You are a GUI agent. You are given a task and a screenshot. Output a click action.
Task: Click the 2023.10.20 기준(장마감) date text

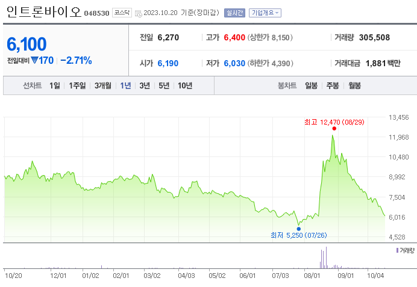click(x=181, y=13)
